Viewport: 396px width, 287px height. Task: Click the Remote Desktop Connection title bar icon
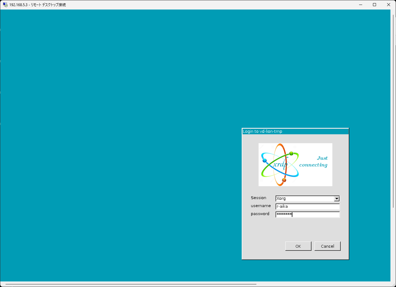(x=5, y=5)
